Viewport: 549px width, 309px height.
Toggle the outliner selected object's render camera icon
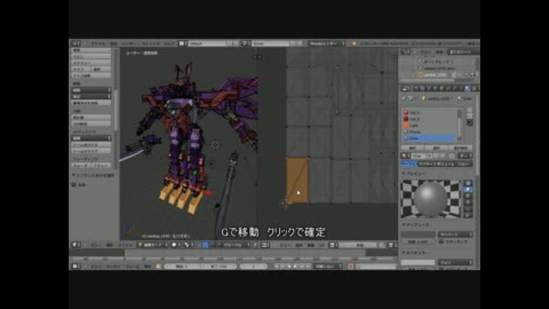click(x=472, y=74)
